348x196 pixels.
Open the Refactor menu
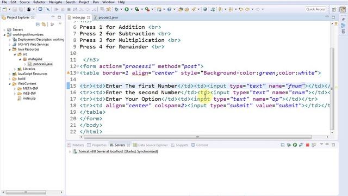(39, 2)
